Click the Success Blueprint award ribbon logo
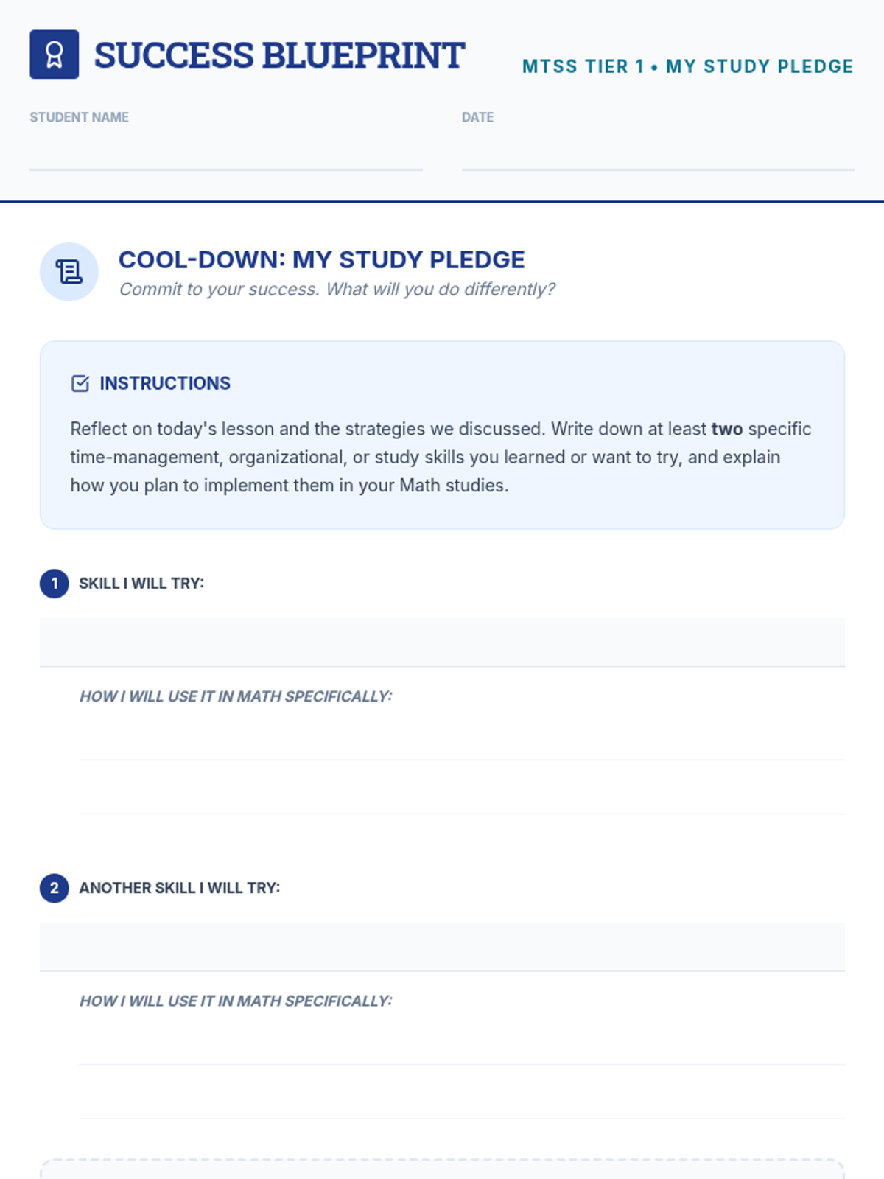Viewport: 884px width, 1179px height. [54, 55]
